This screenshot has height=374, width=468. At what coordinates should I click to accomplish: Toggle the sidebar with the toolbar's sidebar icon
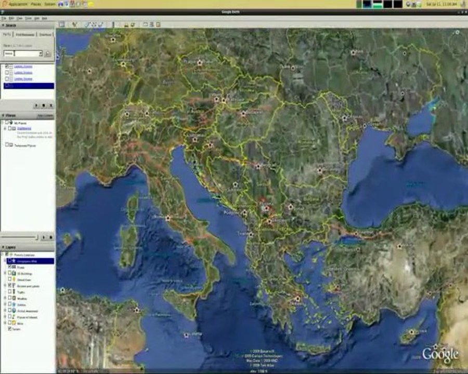click(x=62, y=24)
